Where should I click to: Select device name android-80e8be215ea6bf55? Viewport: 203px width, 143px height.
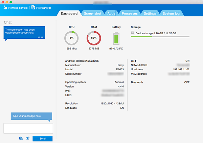[x=82, y=61]
